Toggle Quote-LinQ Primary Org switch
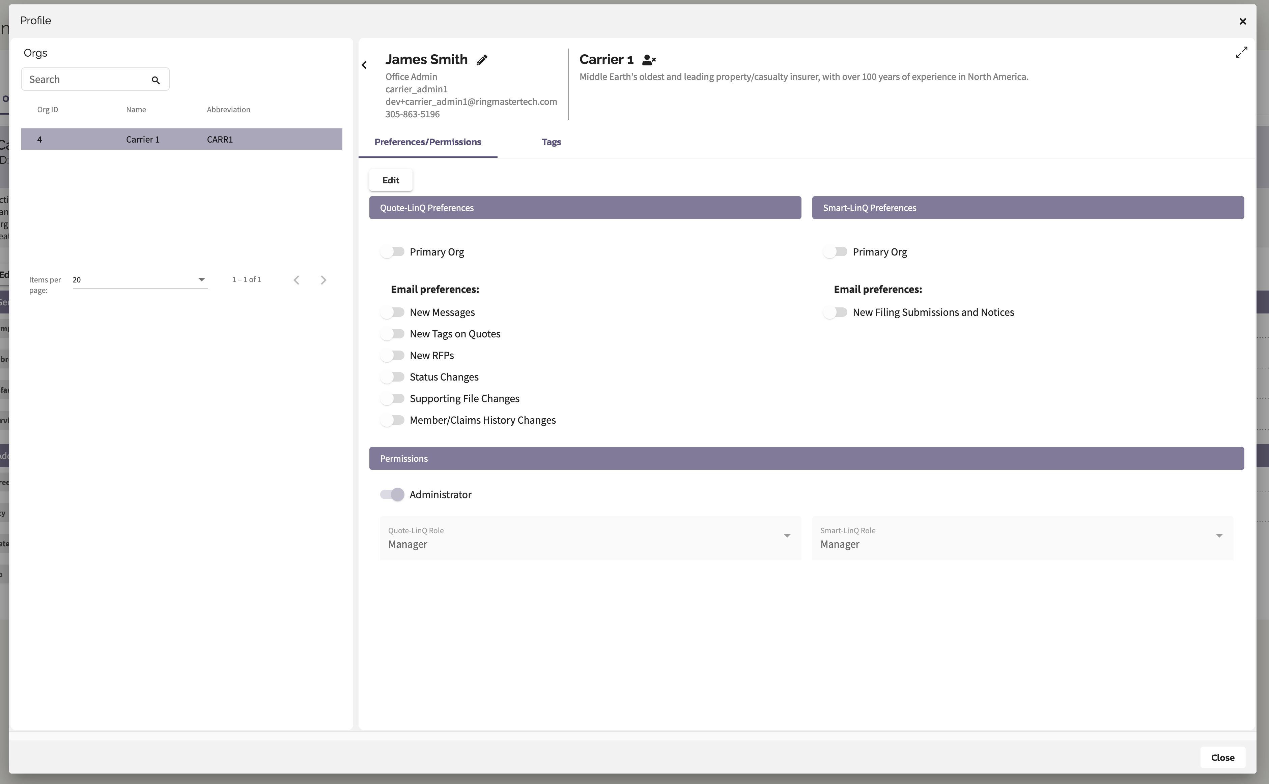The height and width of the screenshot is (784, 1269). pos(392,252)
